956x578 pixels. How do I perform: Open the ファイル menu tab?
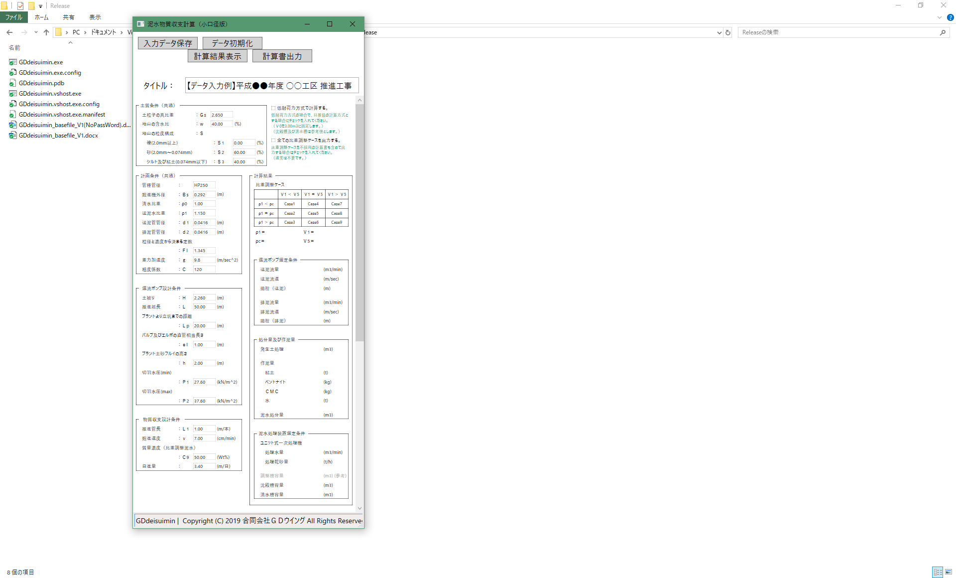coord(14,17)
